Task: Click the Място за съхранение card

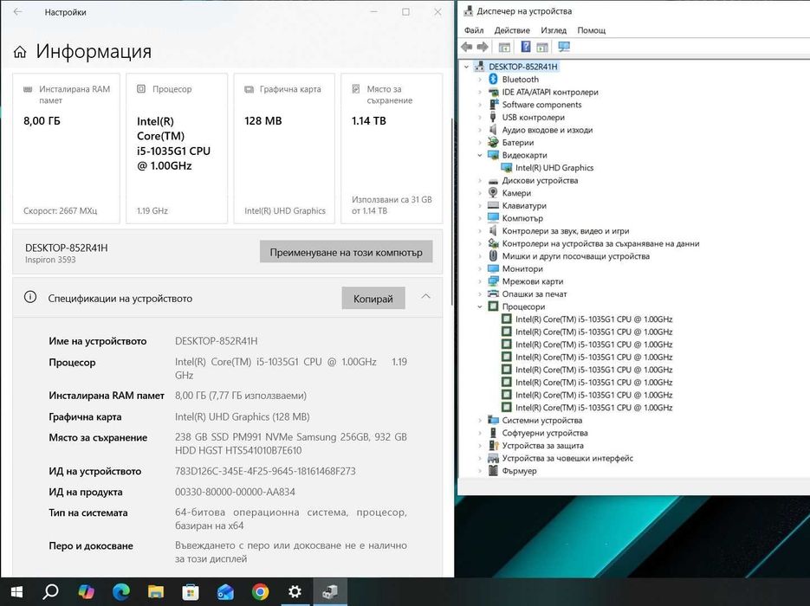Action: (392, 149)
